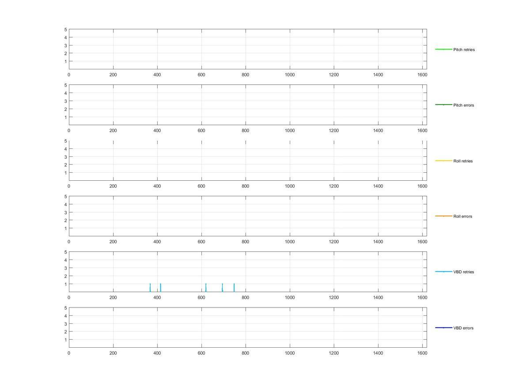
Task: Click the 1000 x-axis label under Pitch errors plot
Action: pos(290,131)
